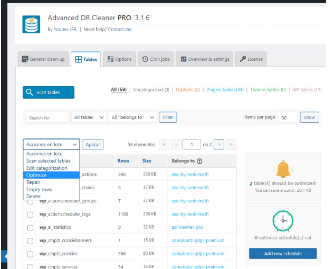Select Acciones en lote option in list
Screen dimensions: 334x269
point(51,154)
